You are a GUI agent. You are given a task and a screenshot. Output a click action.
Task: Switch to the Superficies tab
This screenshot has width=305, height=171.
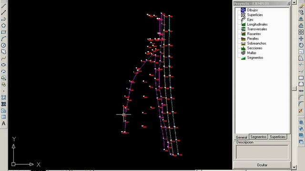tap(277, 137)
